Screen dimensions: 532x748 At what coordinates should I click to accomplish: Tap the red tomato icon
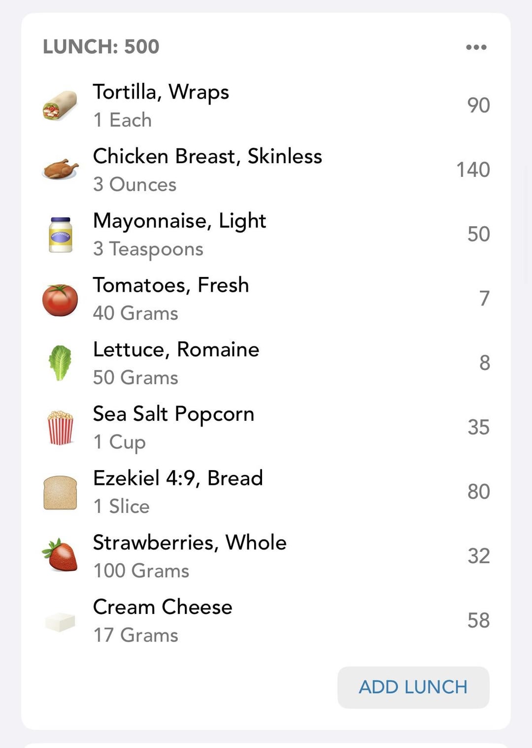[60, 300]
